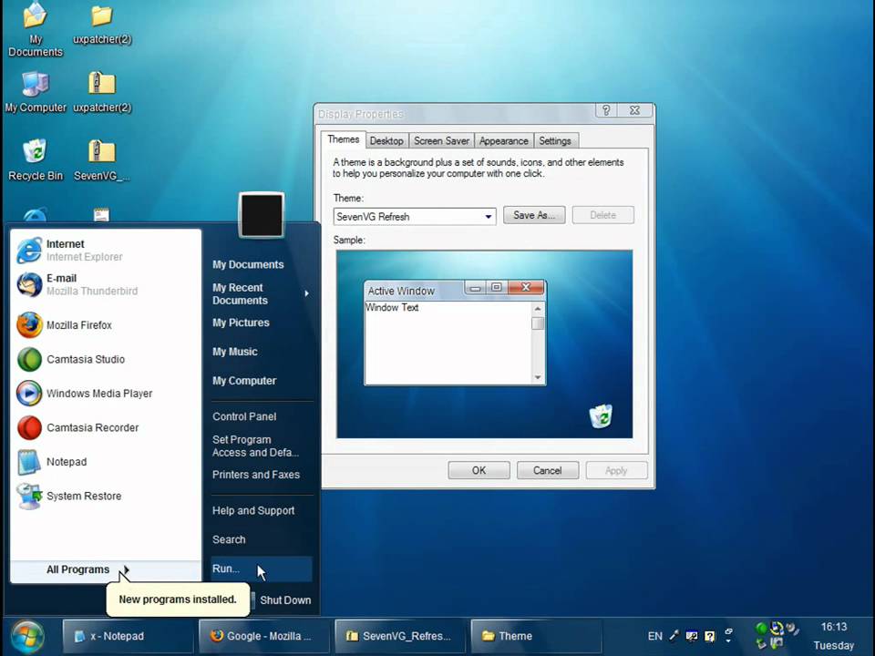
Task: Open My Music in Start menu
Action: (235, 352)
